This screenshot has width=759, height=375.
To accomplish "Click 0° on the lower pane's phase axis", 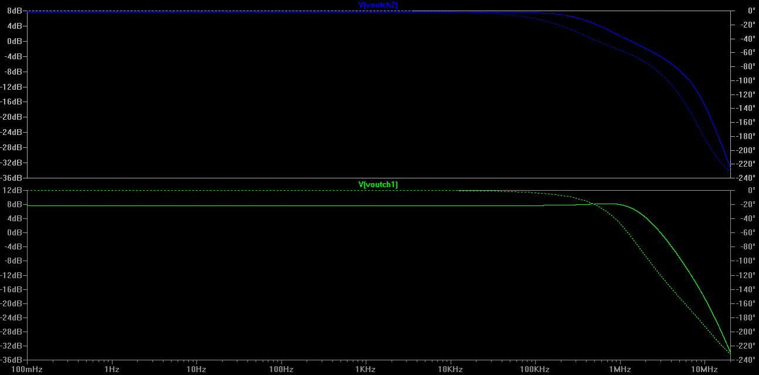I will (x=751, y=190).
